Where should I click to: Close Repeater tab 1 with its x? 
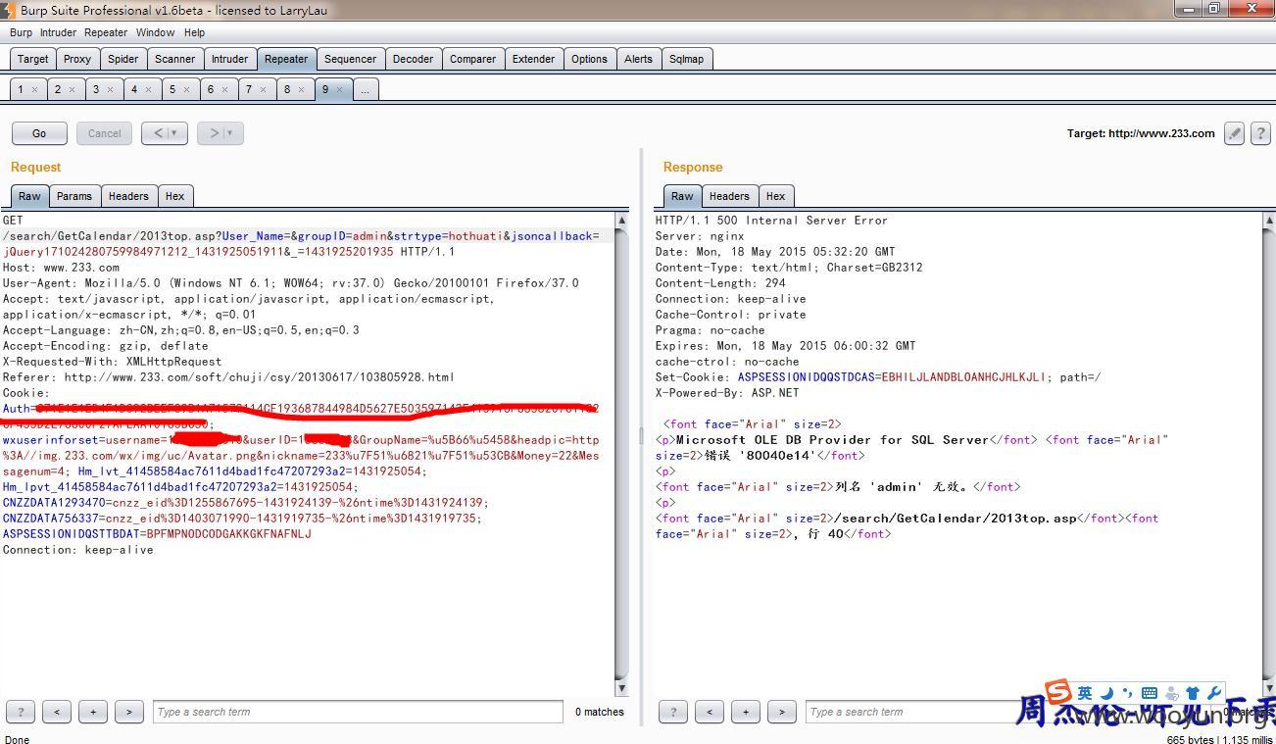tap(34, 89)
